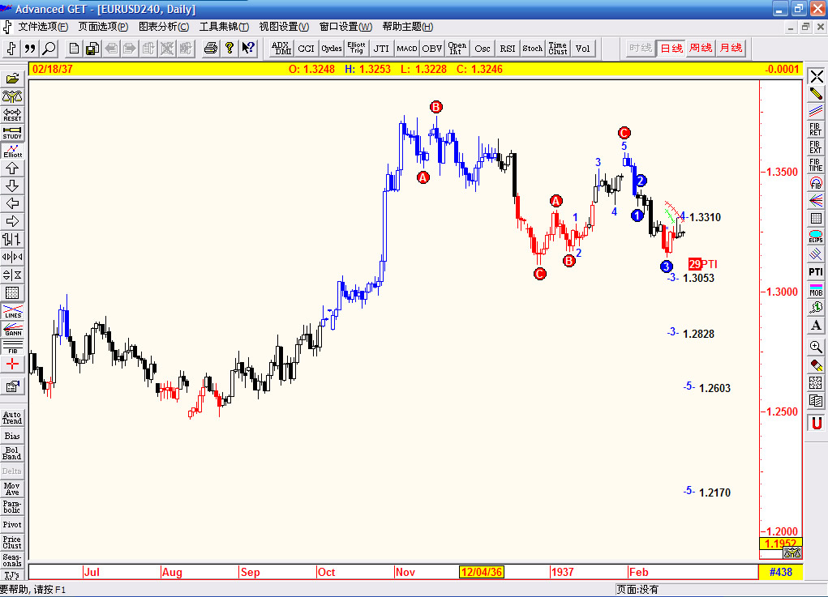Screen dimensions: 828x597
Task: Toggle the 月线 monthly timeframe
Action: point(730,47)
